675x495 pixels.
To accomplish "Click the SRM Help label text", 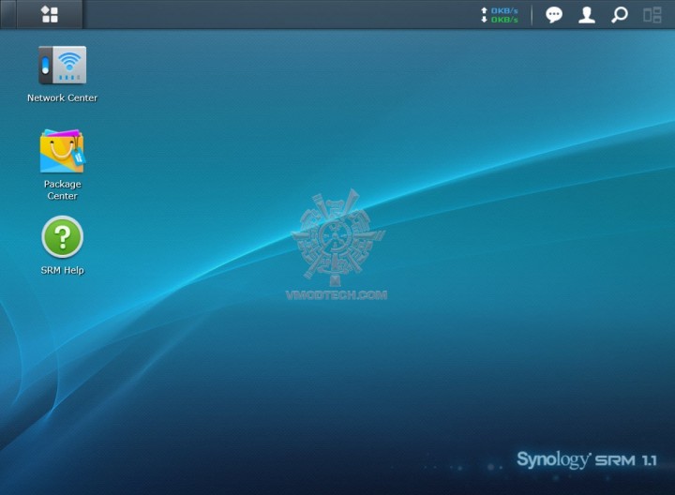I will 63,270.
